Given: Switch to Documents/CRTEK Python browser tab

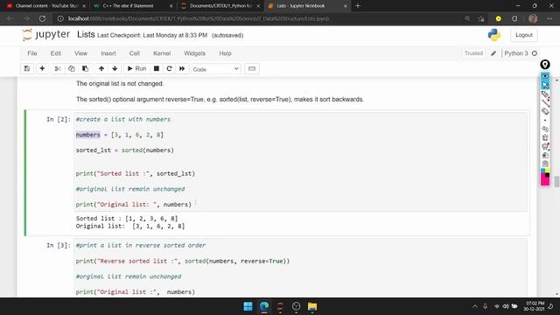Looking at the screenshot, I should [220, 6].
